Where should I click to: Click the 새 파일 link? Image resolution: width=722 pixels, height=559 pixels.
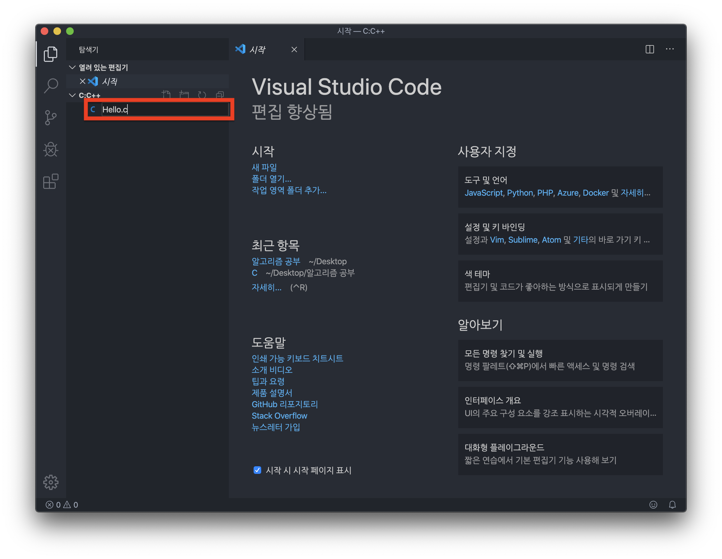(x=264, y=167)
